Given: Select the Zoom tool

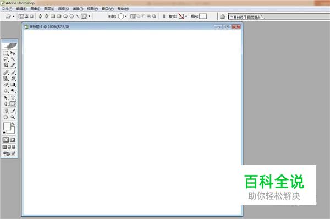Looking at the screenshot, I should [13, 117].
